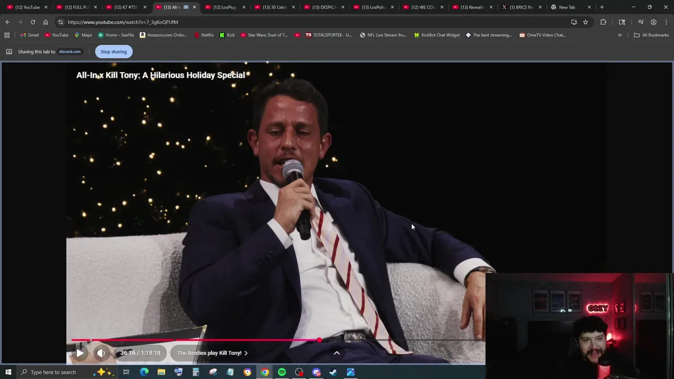Open Chrome three-dot menu
This screenshot has width=674, height=379.
(666, 22)
